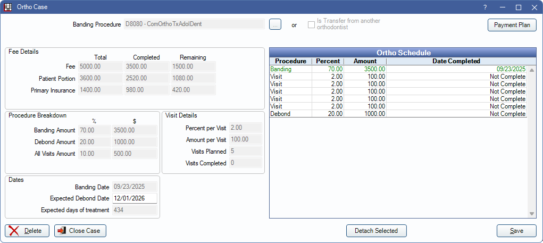Click the Expected Debond Date field

[x=135, y=198]
